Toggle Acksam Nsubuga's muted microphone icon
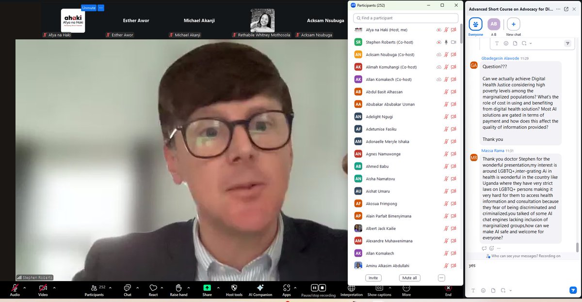Image resolution: width=582 pixels, height=302 pixels. click(446, 55)
